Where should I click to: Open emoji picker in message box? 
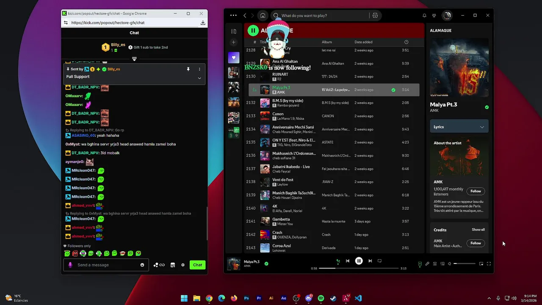[x=142, y=265]
